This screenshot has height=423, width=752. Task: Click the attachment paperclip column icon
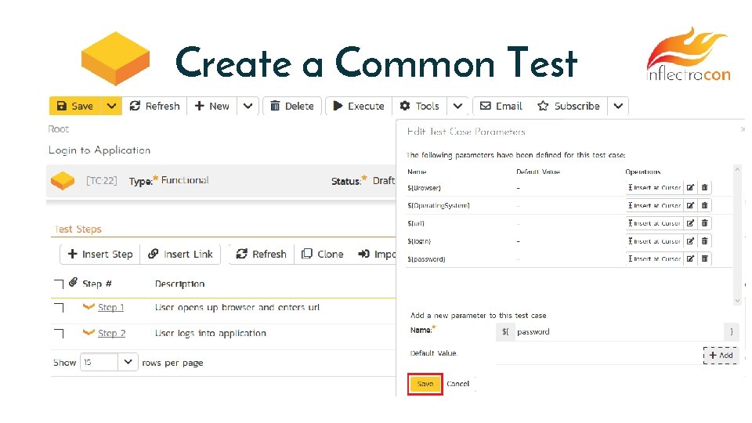point(74,282)
